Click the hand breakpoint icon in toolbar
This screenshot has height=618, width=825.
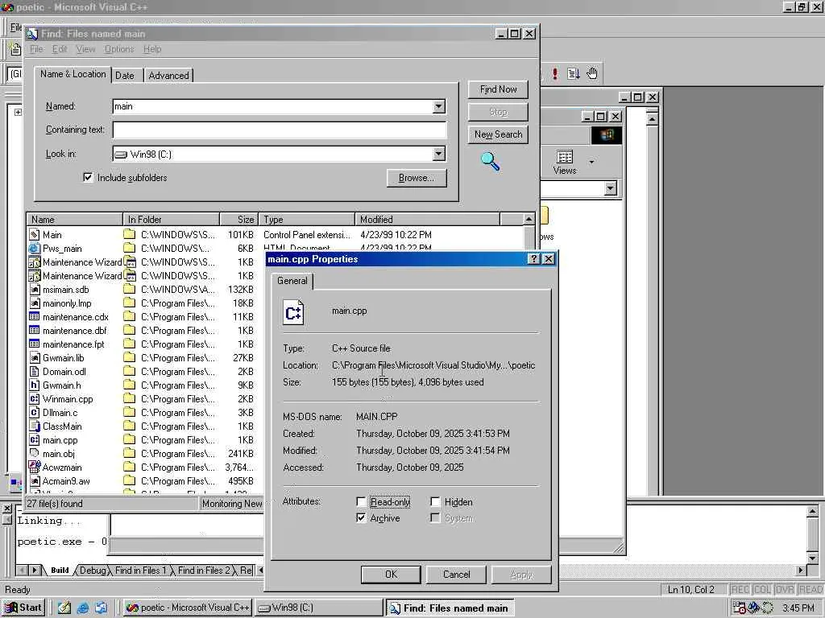pos(592,73)
